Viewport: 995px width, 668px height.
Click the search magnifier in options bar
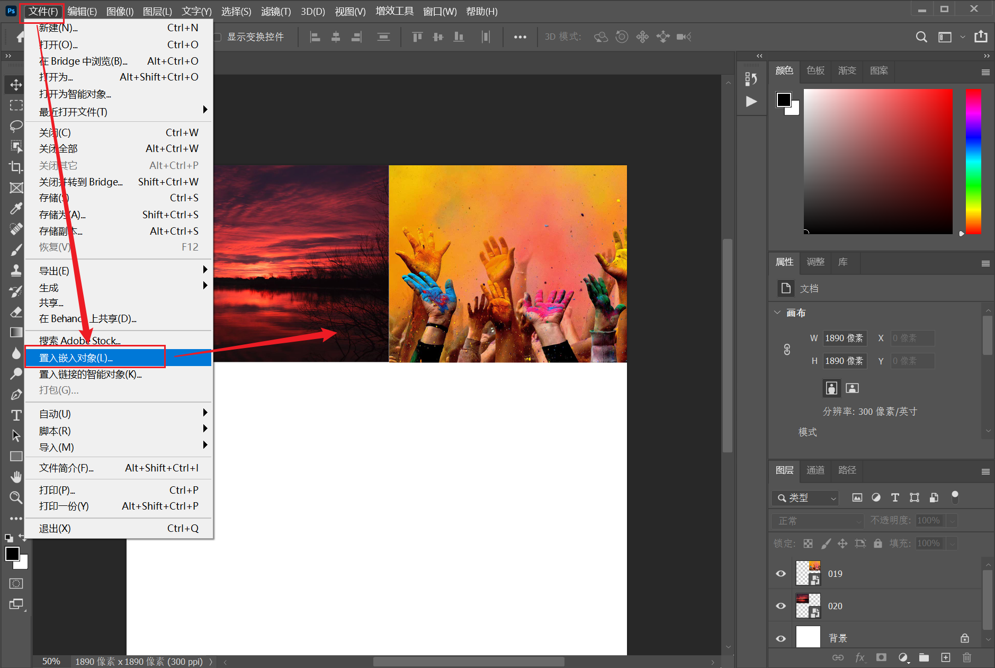(x=921, y=37)
